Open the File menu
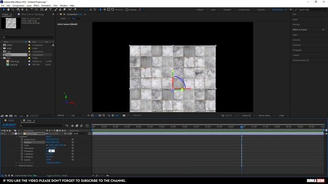Viewport: 328px width, 184px height. pyautogui.click(x=3, y=6)
